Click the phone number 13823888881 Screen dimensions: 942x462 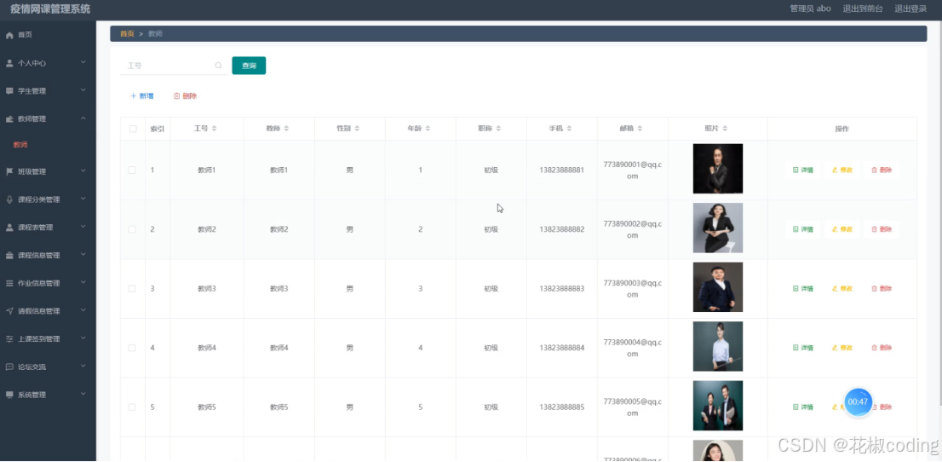tap(562, 170)
